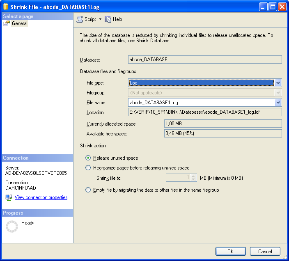
Task: Click the Help toolbar label
Action: click(117, 19)
